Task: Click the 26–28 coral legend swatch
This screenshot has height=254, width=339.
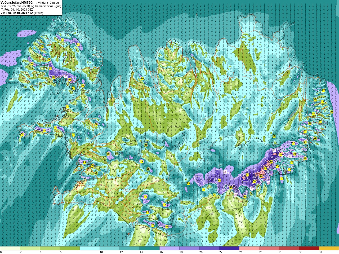Action: [x=269, y=248]
